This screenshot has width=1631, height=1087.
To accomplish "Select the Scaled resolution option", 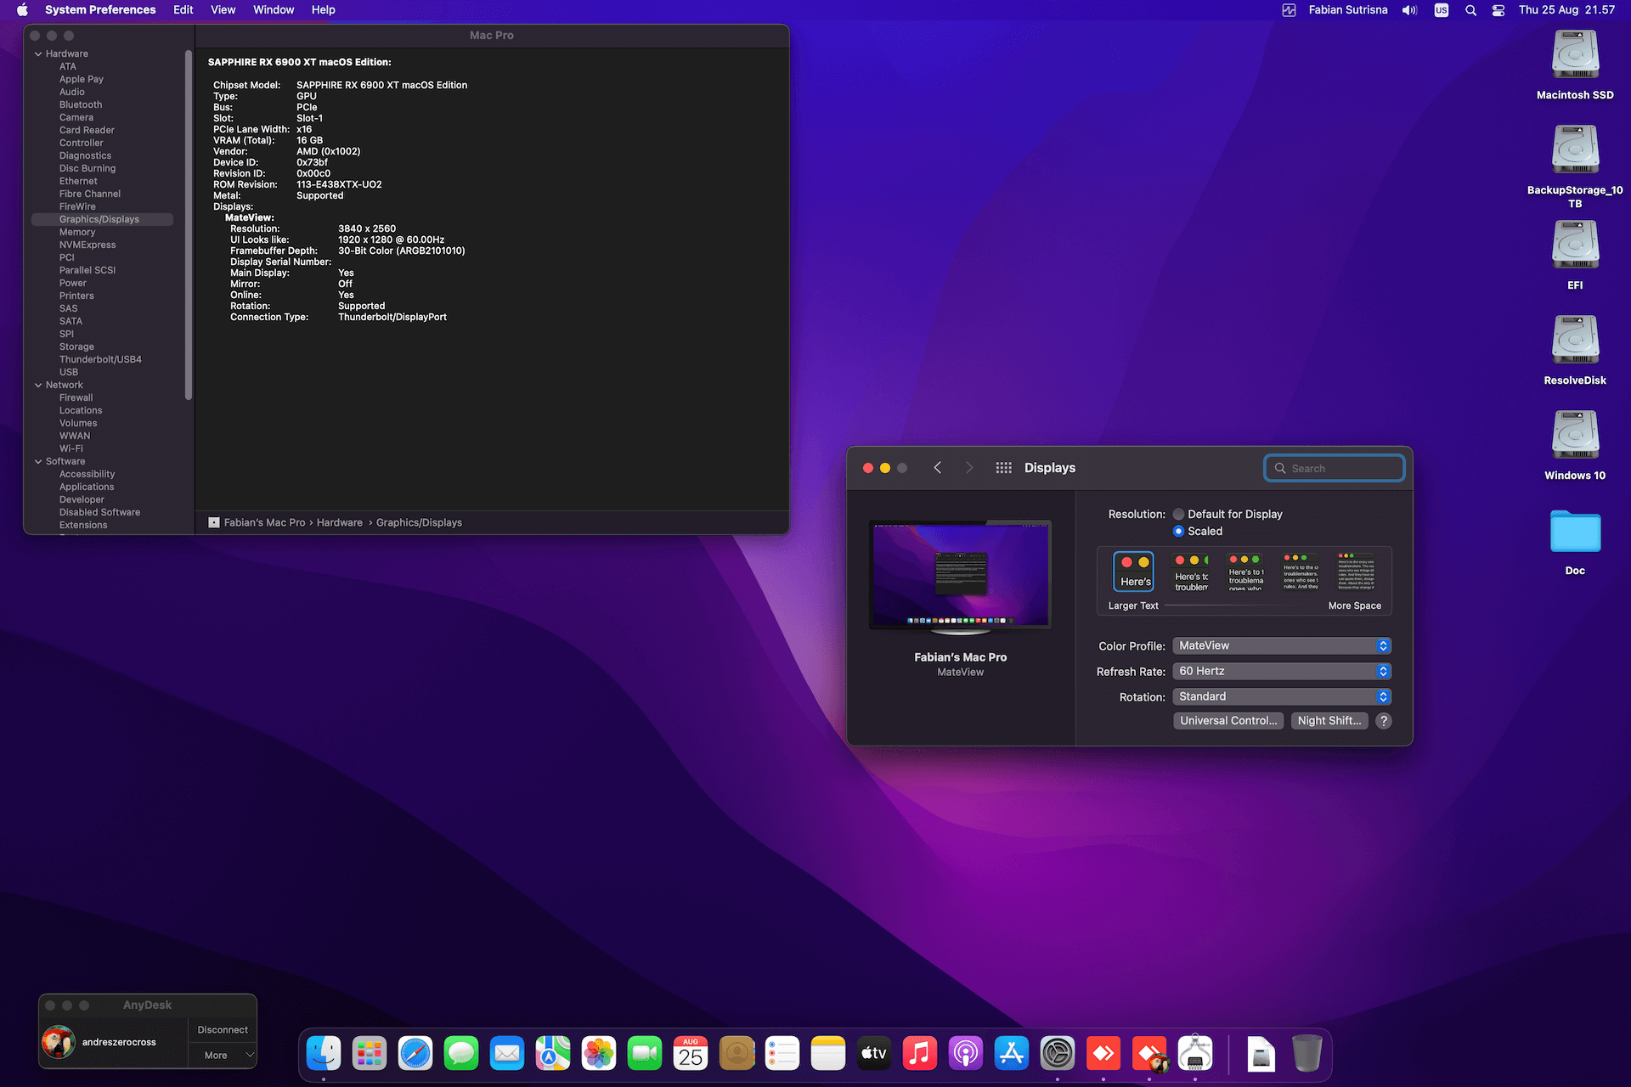I will [x=1179, y=531].
